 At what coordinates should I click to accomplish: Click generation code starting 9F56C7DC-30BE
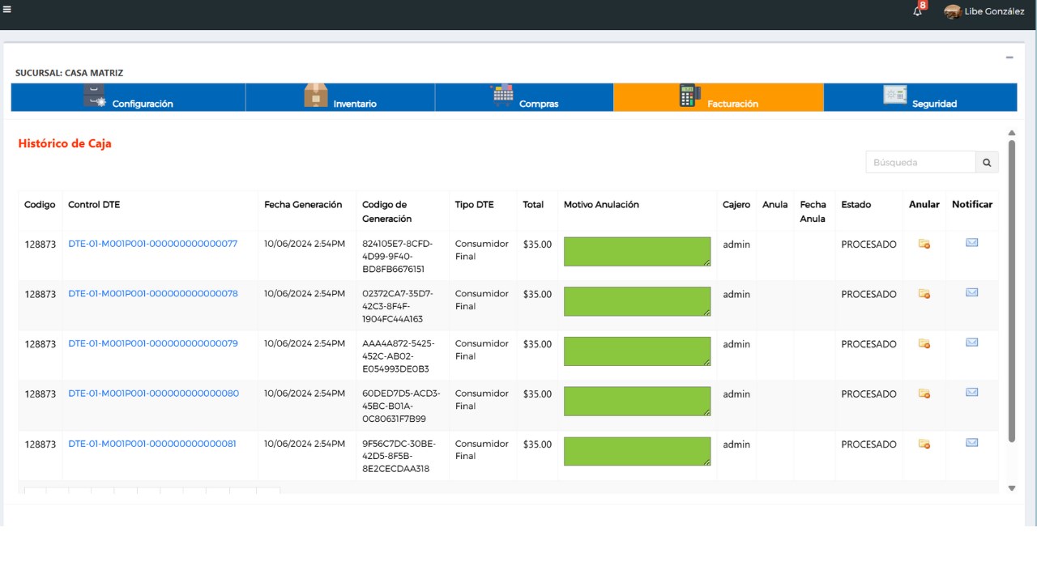[x=399, y=456]
